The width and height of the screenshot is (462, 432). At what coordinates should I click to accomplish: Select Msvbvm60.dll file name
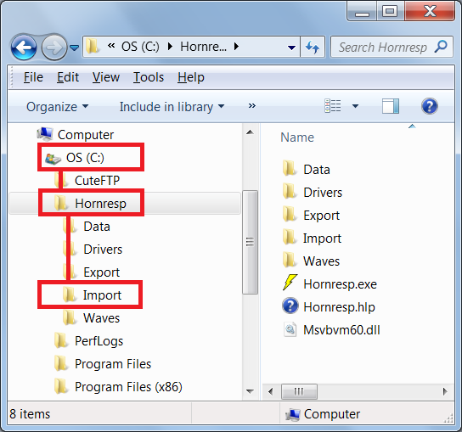[x=341, y=330]
